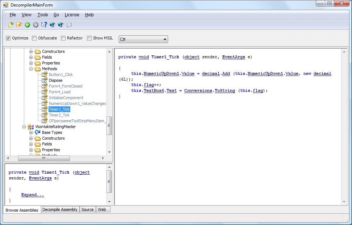Click the ToString link in code
352x225 pixels.
coord(225,91)
